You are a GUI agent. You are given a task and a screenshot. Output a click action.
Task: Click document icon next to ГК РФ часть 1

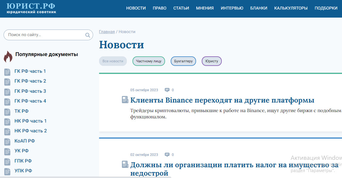(7, 72)
